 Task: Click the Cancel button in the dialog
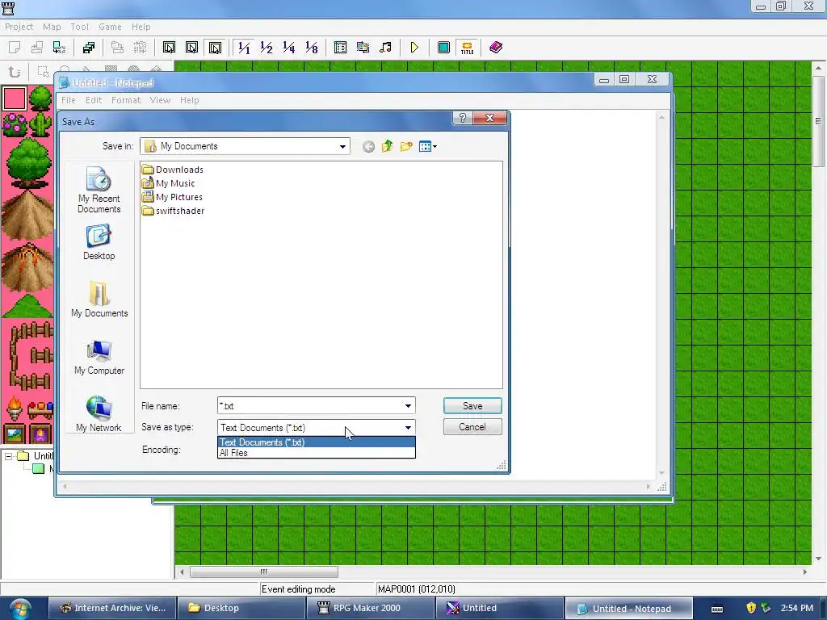(472, 427)
